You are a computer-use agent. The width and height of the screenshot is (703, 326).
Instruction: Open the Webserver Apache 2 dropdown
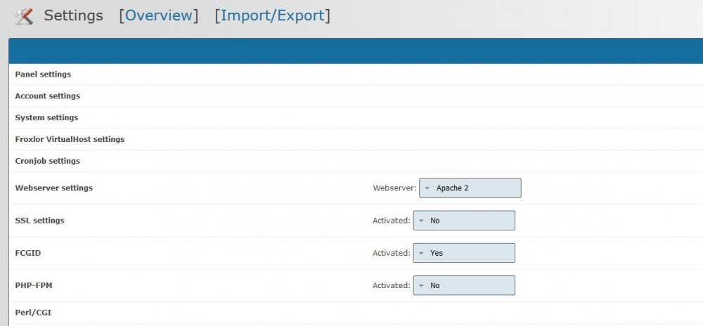coord(470,188)
